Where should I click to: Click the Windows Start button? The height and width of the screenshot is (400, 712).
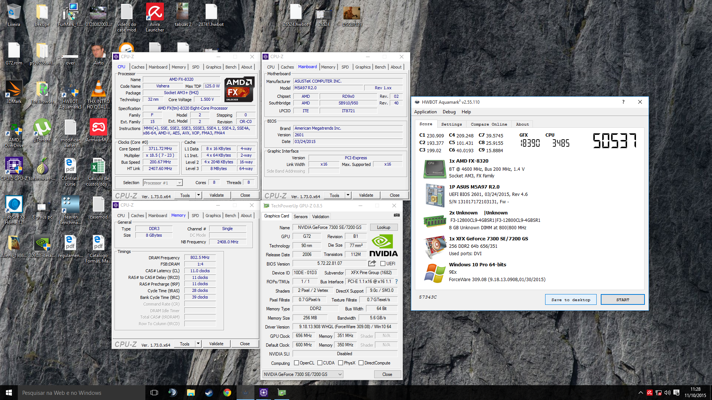pyautogui.click(x=9, y=393)
